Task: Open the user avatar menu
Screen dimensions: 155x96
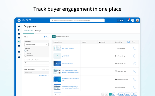Action: 137,20
